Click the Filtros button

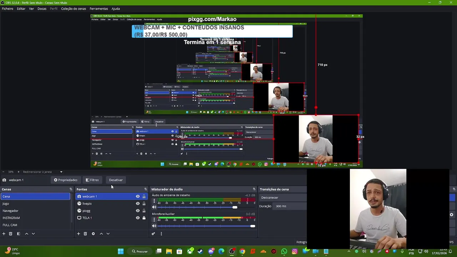[92, 180]
